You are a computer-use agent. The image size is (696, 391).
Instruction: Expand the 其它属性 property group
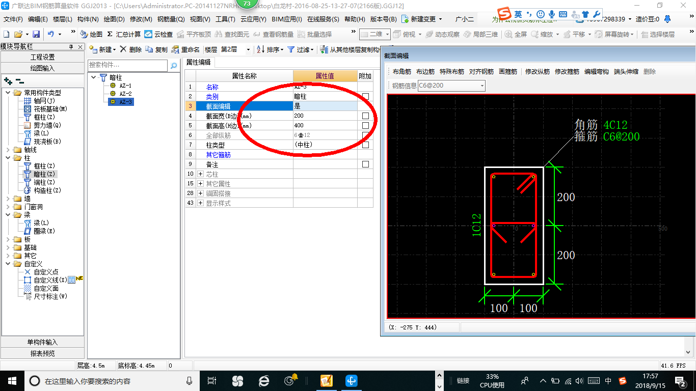point(200,184)
